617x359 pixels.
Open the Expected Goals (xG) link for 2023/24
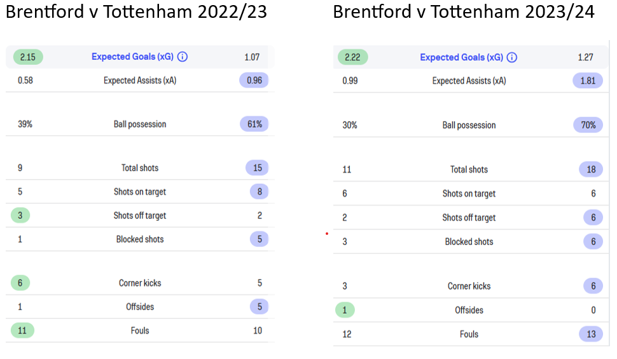(x=462, y=57)
